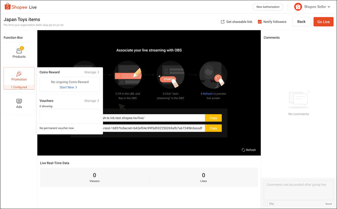Image resolution: width=337 pixels, height=209 pixels.
Task: Select the Products icon in Function Box
Action: [19, 51]
